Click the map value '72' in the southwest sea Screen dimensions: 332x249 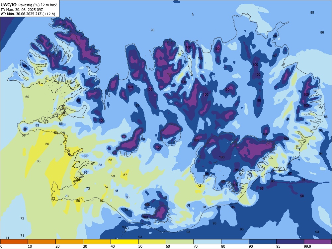(x=22, y=218)
